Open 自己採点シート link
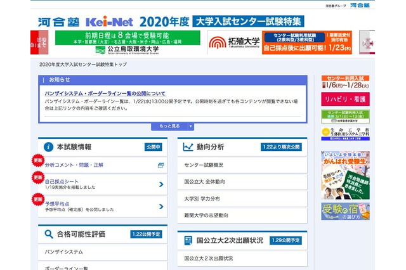406x270 pixels. pyautogui.click(x=62, y=181)
